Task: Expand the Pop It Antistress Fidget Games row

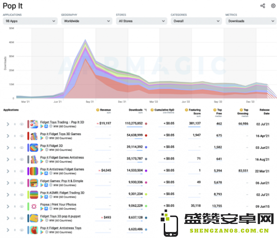Action: (8, 171)
